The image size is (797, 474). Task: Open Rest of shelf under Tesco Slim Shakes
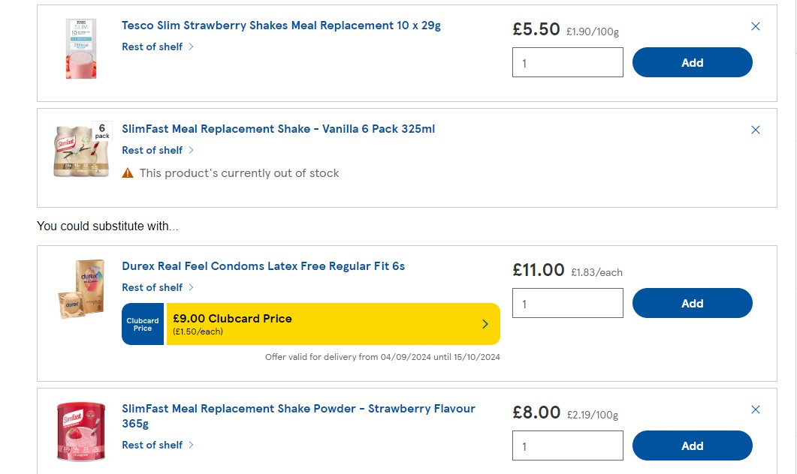pyautogui.click(x=158, y=46)
